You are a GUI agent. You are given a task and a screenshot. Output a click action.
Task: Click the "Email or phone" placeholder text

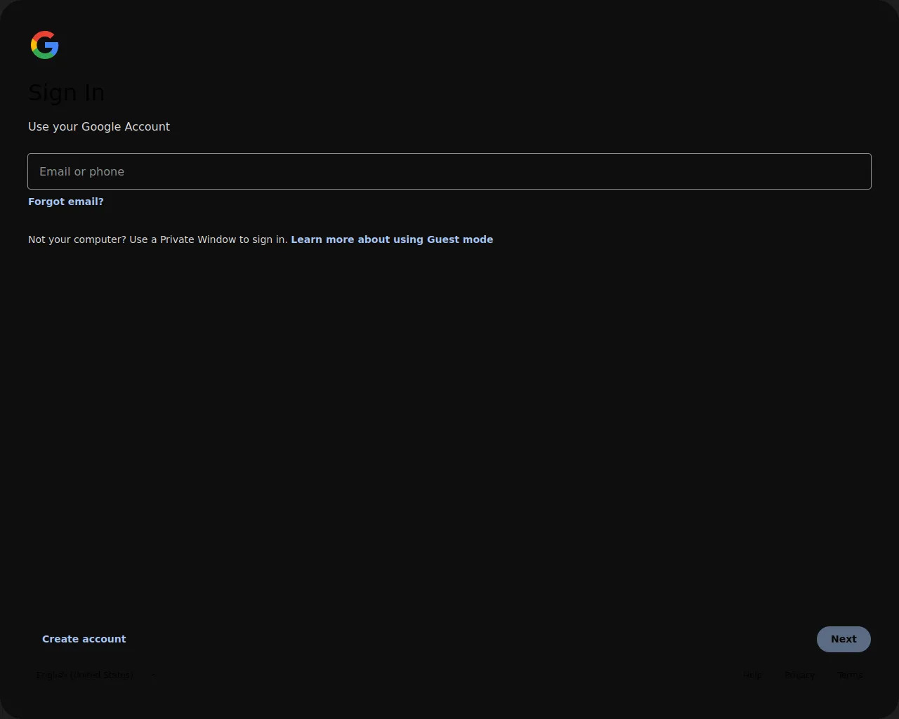pos(81,172)
